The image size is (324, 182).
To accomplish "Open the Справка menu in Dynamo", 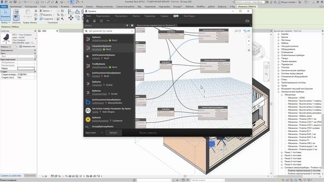I will pos(164,16).
